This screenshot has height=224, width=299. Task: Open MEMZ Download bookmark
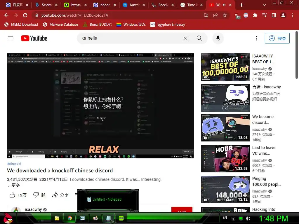[x=21, y=24]
